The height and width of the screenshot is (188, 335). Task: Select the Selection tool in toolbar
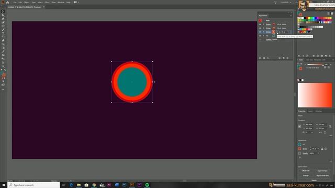3,11
